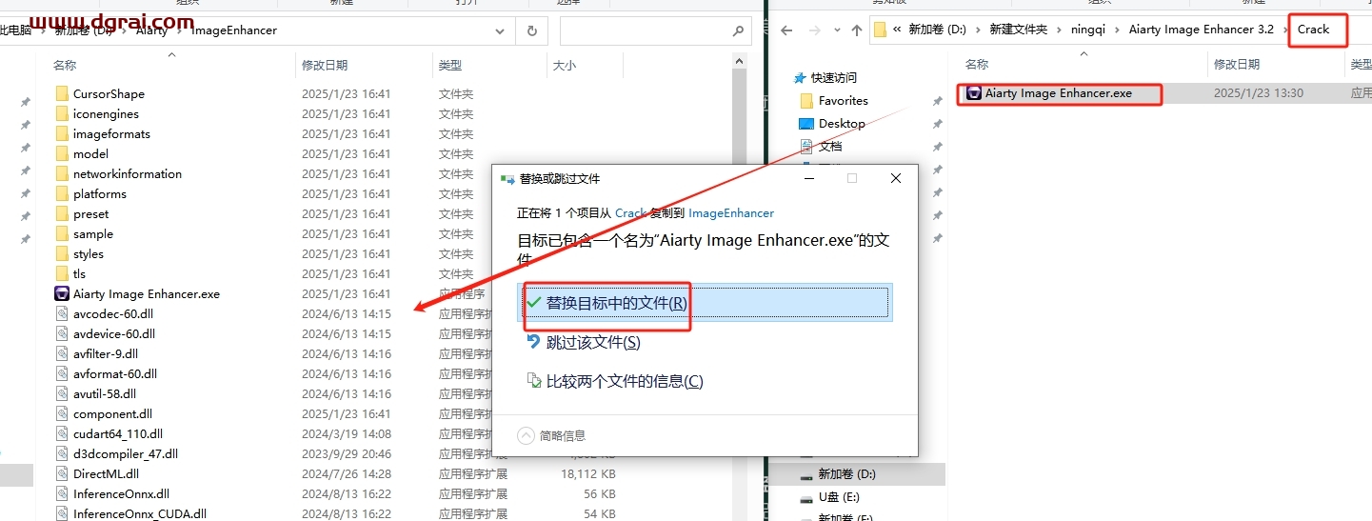The image size is (1372, 521).
Task: Click the networkinformation folder icon
Action: click(x=62, y=173)
